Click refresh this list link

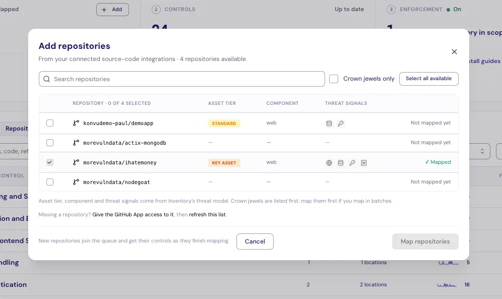click(x=207, y=214)
